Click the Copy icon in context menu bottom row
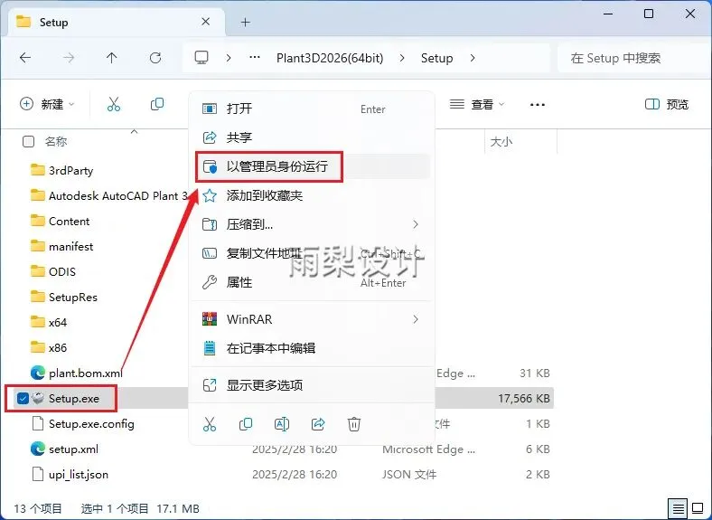 [x=246, y=424]
